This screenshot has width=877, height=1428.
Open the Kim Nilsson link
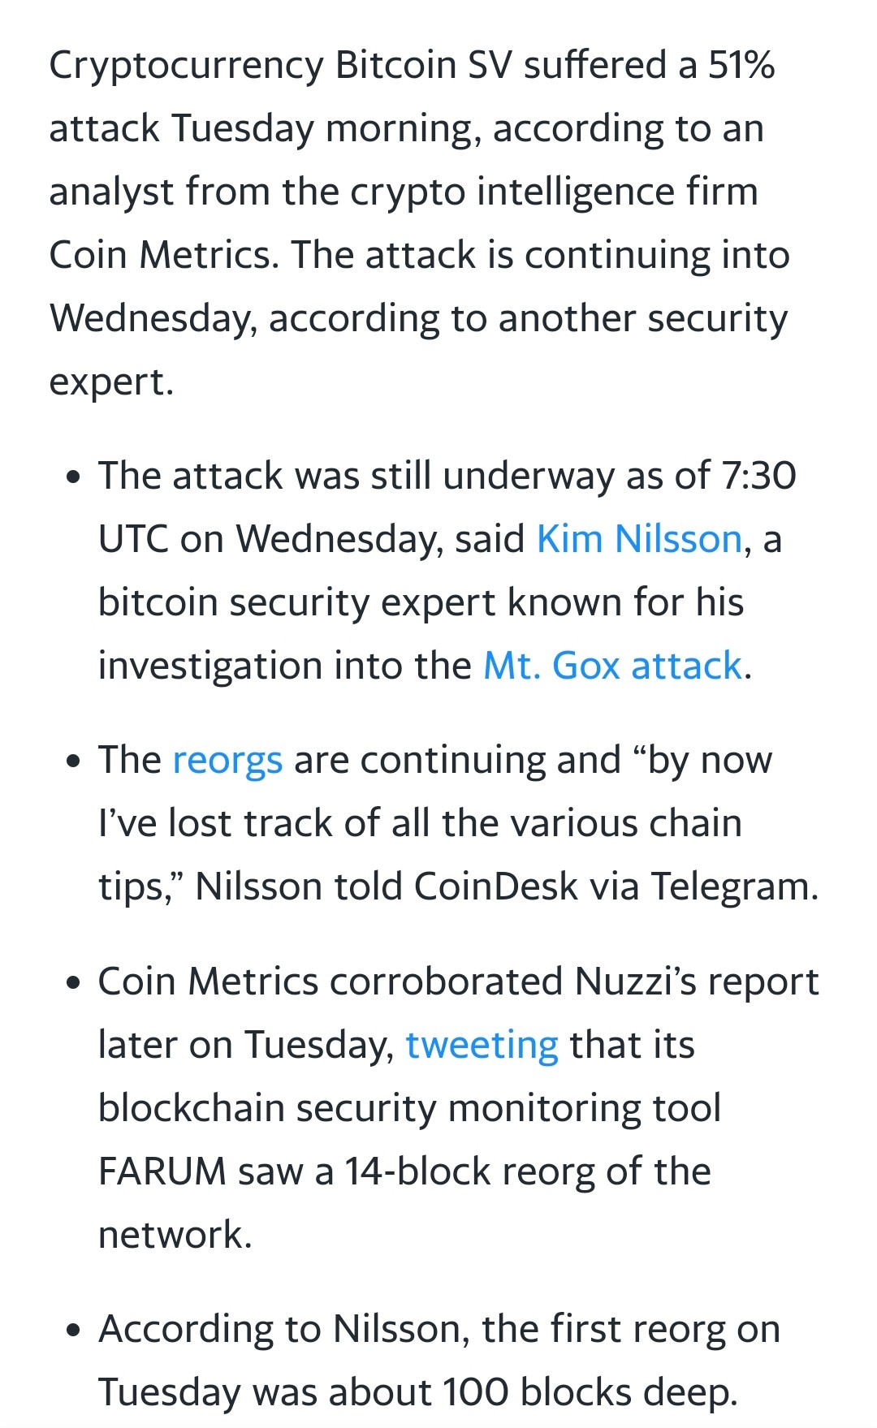640,539
